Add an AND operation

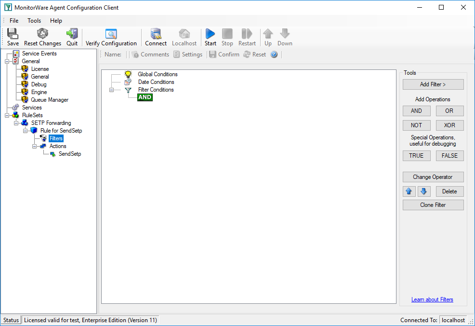[x=416, y=111]
